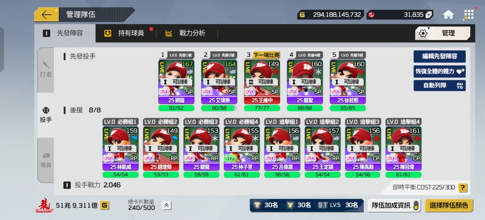Open the grid menu icon
The width and height of the screenshot is (485, 220).
coord(469,14)
